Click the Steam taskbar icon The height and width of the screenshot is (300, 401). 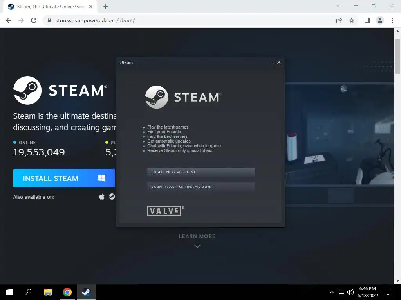click(x=87, y=292)
